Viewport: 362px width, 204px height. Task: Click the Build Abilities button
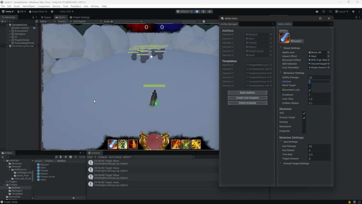(x=247, y=93)
